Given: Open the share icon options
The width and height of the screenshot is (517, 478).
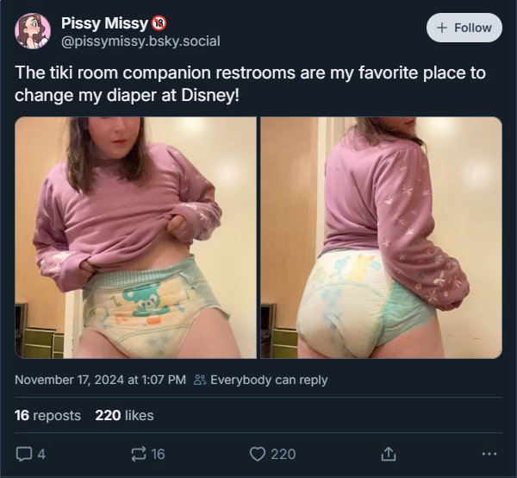Looking at the screenshot, I should [x=389, y=454].
